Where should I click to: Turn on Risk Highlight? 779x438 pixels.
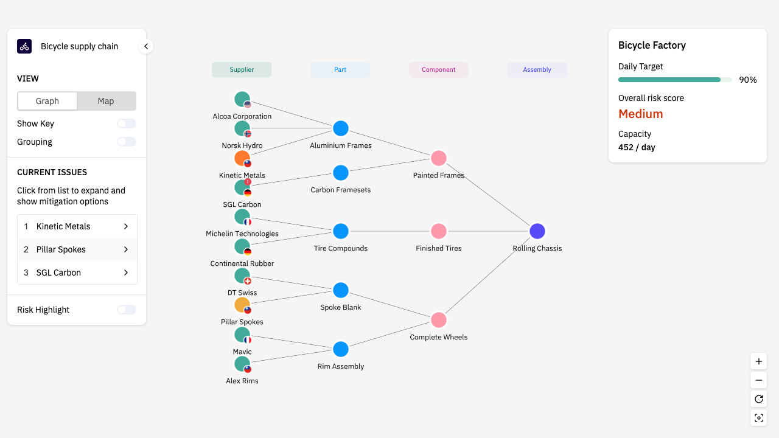pyautogui.click(x=126, y=310)
